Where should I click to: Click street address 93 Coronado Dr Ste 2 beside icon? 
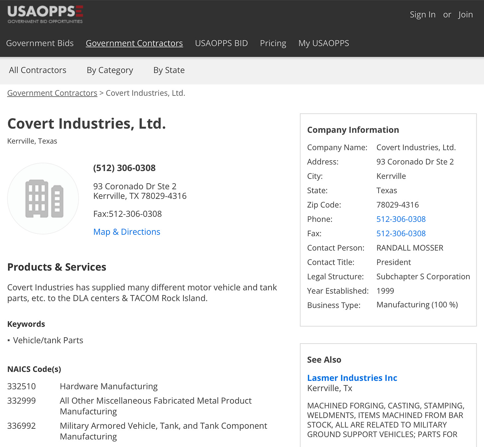[135, 186]
